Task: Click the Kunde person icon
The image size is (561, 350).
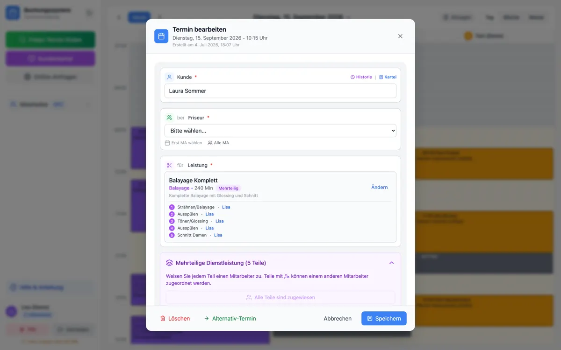Action: [x=169, y=77]
